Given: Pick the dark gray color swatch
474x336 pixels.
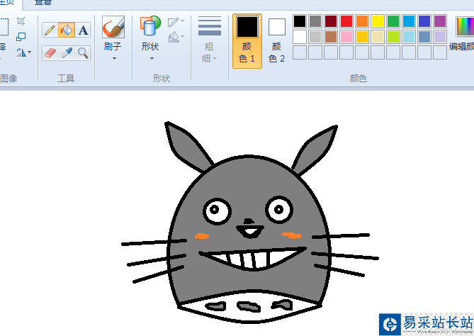Looking at the screenshot, I should tap(315, 21).
